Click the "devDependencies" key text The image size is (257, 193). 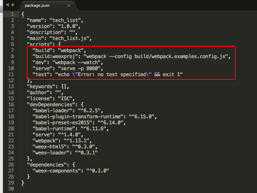51,104
